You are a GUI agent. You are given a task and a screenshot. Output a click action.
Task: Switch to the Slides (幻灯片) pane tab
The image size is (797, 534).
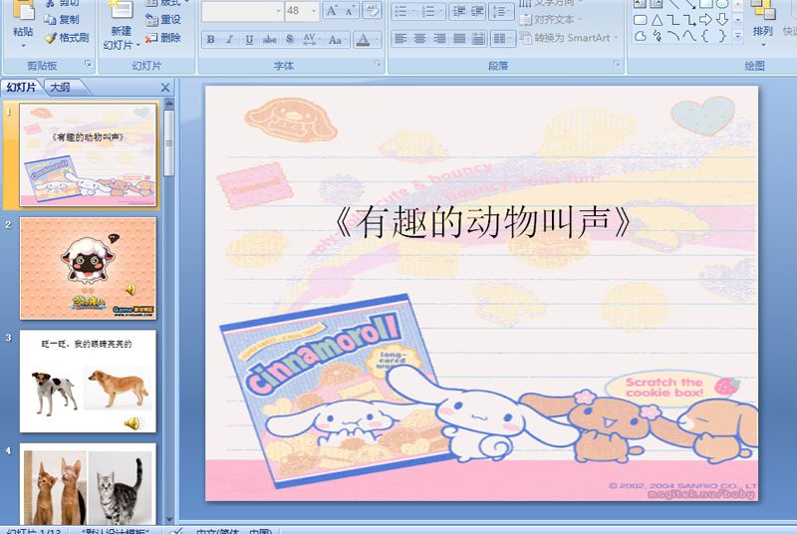click(x=21, y=88)
